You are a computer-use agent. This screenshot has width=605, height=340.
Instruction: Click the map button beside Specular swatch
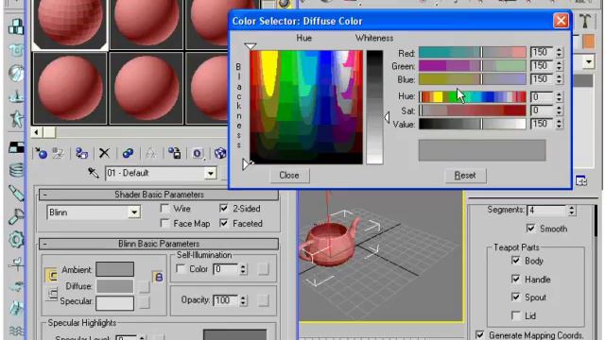point(144,302)
